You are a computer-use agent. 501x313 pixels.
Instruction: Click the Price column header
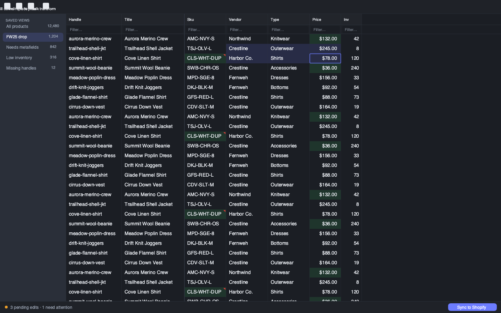[325, 19]
